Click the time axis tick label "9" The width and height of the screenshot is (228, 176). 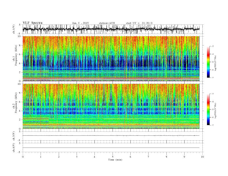pyautogui.click(x=184, y=157)
